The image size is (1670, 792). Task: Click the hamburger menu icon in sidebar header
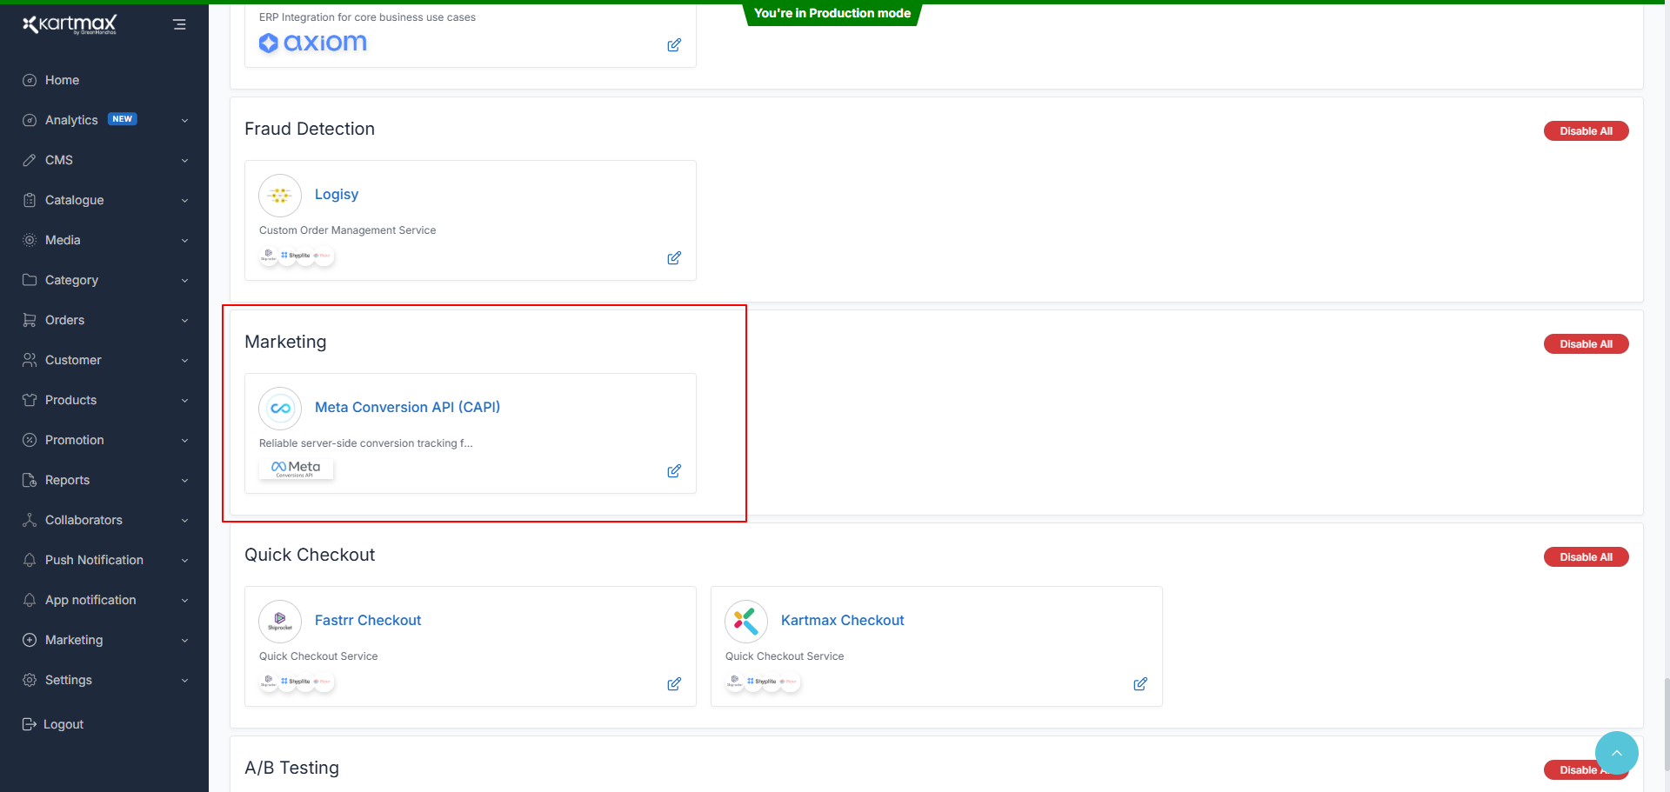pos(179,24)
